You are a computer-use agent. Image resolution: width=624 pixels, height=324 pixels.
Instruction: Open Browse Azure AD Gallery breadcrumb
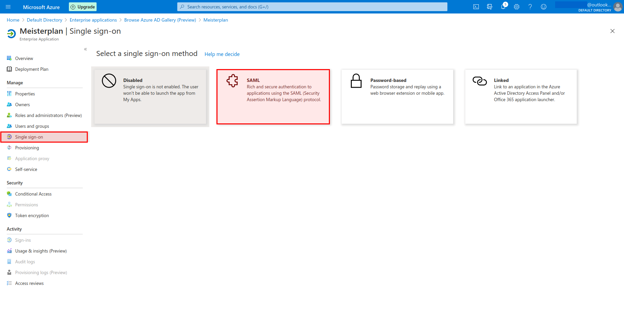point(160,20)
